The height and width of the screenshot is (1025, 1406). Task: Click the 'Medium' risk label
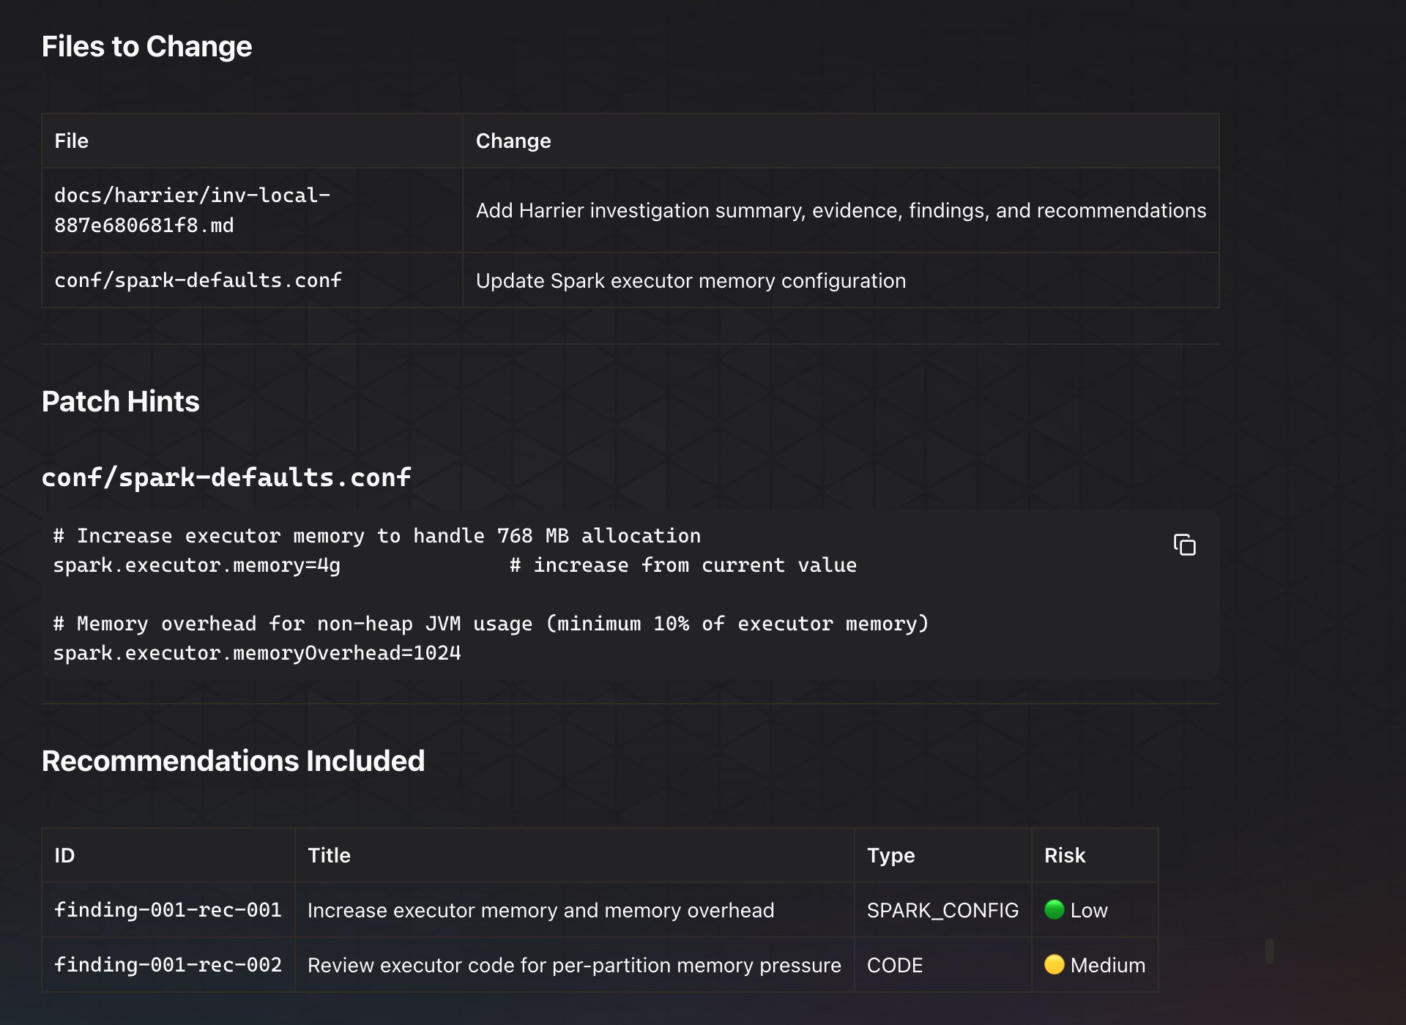coord(1108,965)
